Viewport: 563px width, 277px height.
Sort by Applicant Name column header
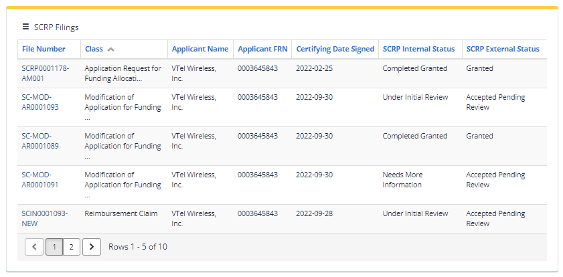[200, 49]
